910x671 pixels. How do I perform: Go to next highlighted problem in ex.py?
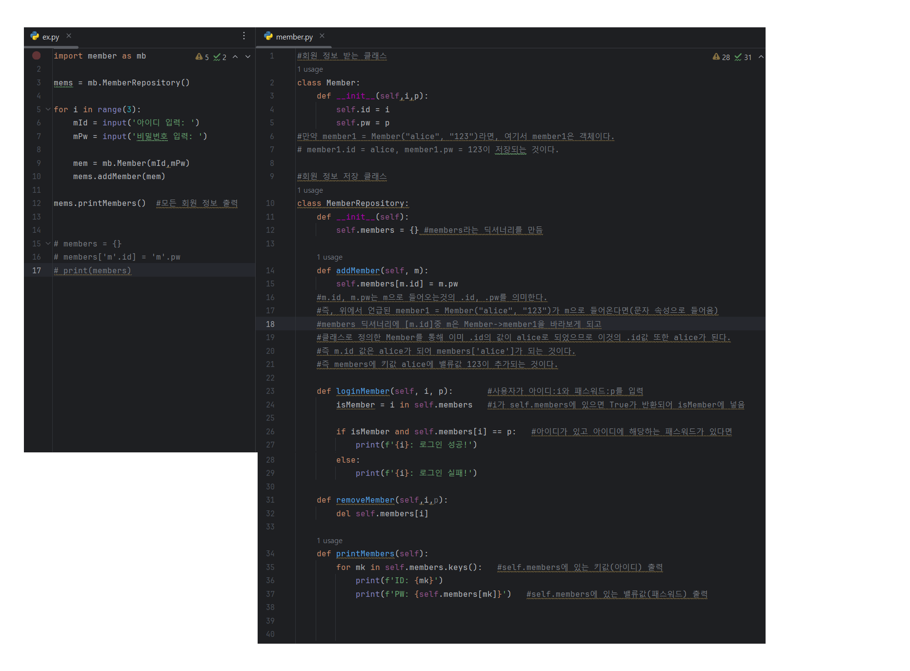point(248,57)
